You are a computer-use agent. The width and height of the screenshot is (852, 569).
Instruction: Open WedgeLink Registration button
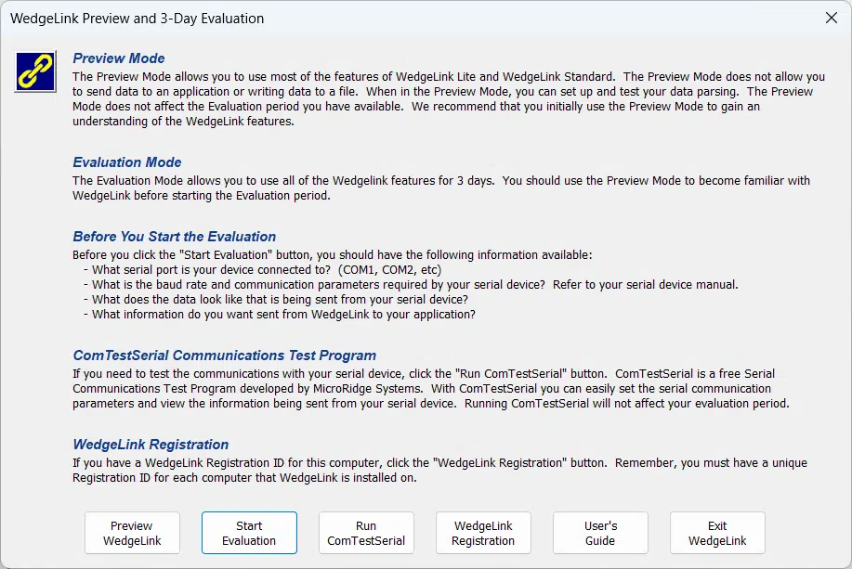pos(483,533)
